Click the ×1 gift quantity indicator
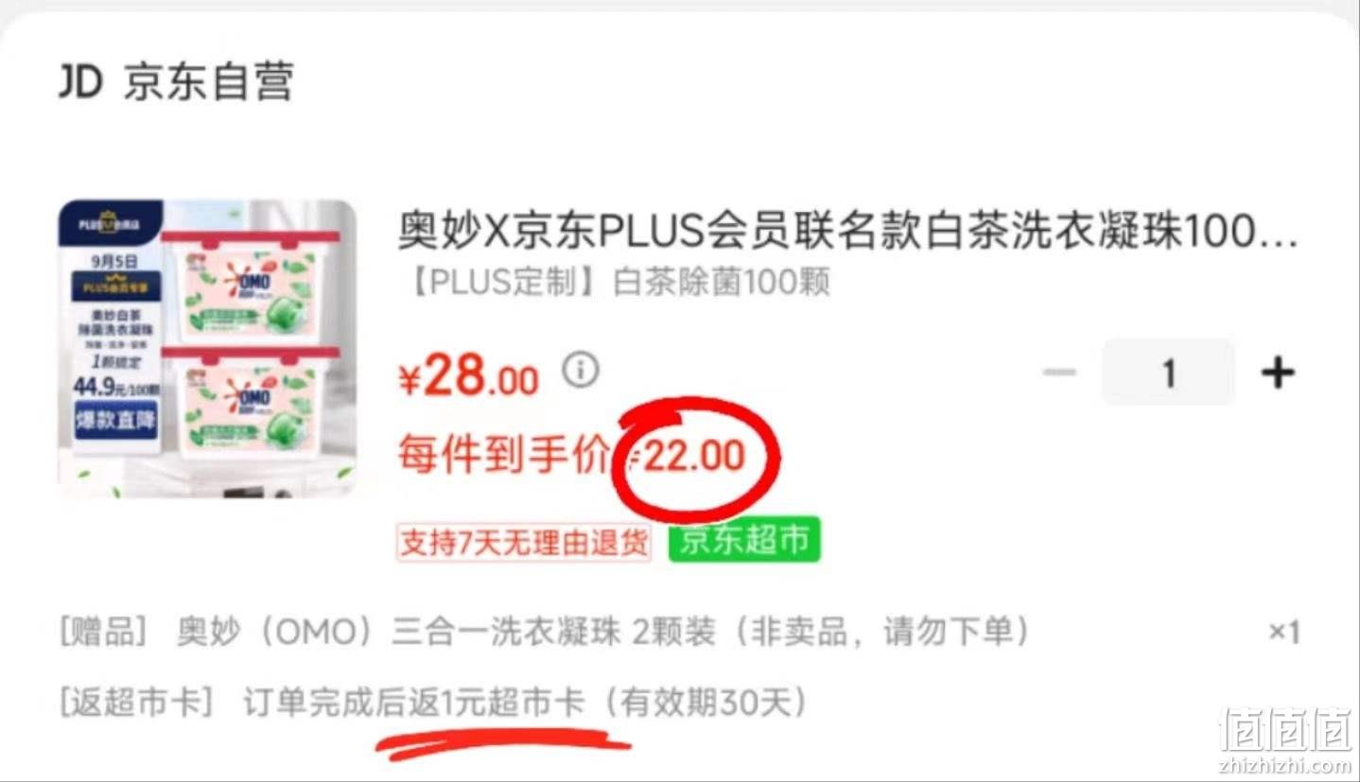 (1282, 632)
